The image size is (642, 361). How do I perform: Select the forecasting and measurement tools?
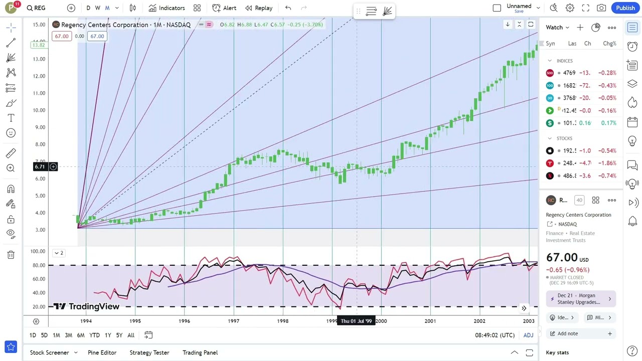point(11,88)
